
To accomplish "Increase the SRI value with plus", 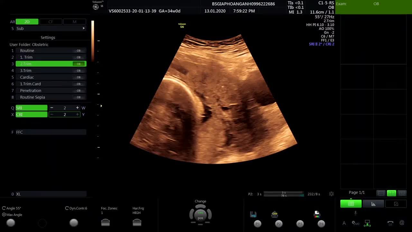I will 77,108.
